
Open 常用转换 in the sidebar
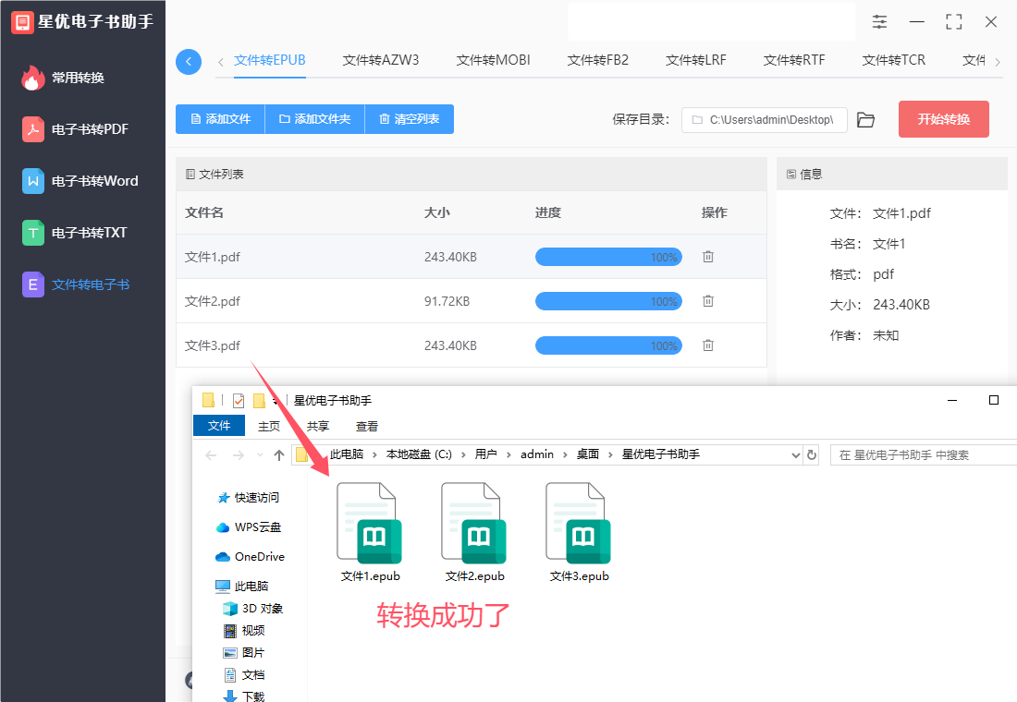64,78
